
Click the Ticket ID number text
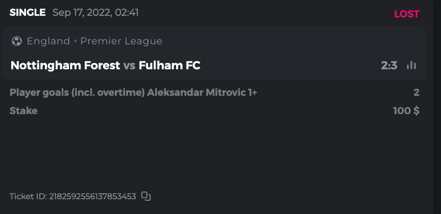coord(92,196)
